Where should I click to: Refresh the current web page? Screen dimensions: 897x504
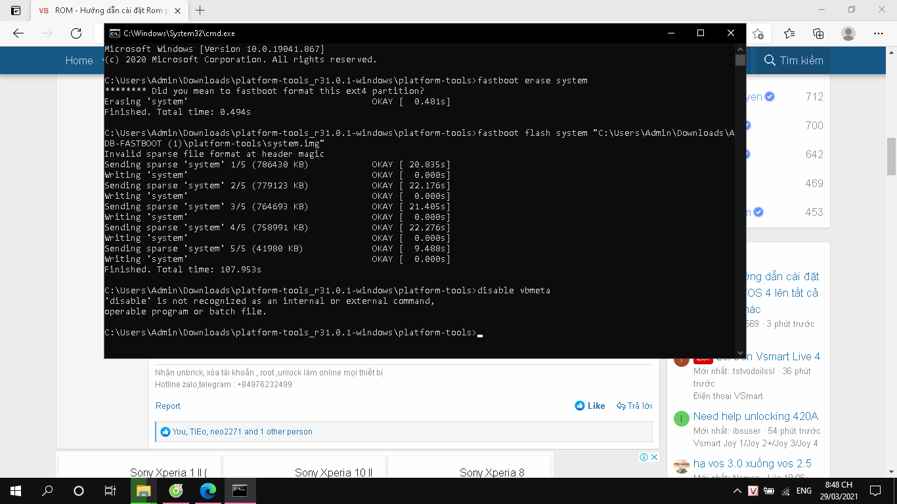(76, 33)
